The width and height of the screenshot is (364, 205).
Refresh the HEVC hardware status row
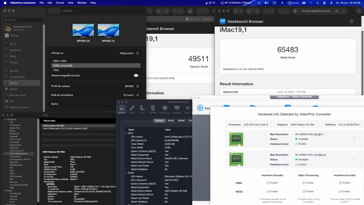[x=355, y=160]
